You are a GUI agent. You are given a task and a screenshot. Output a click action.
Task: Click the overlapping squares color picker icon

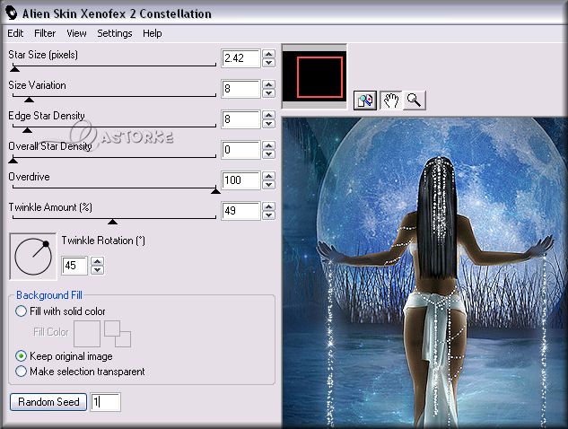coord(118,334)
